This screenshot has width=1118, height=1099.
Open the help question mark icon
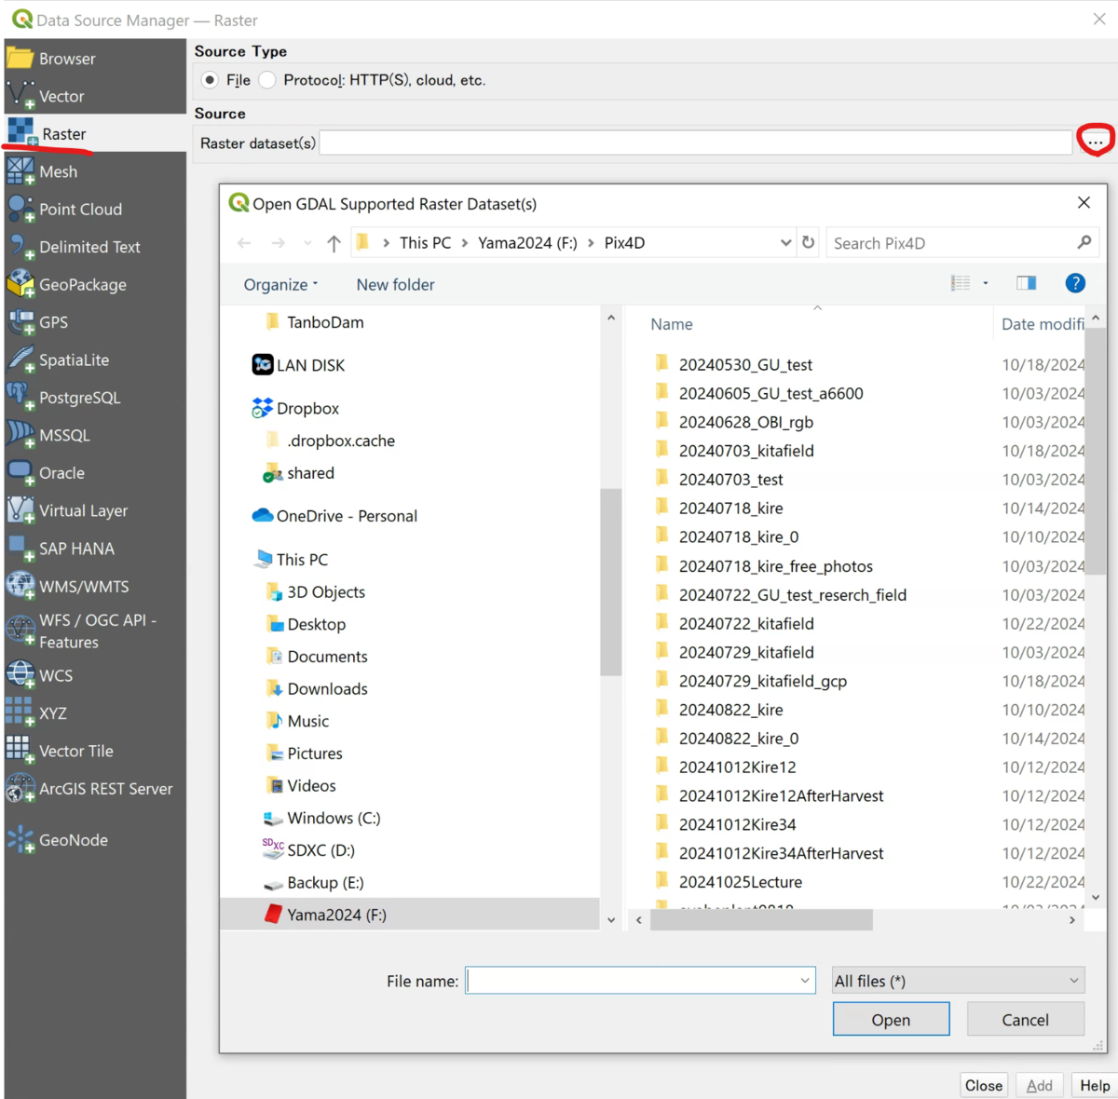click(1075, 283)
